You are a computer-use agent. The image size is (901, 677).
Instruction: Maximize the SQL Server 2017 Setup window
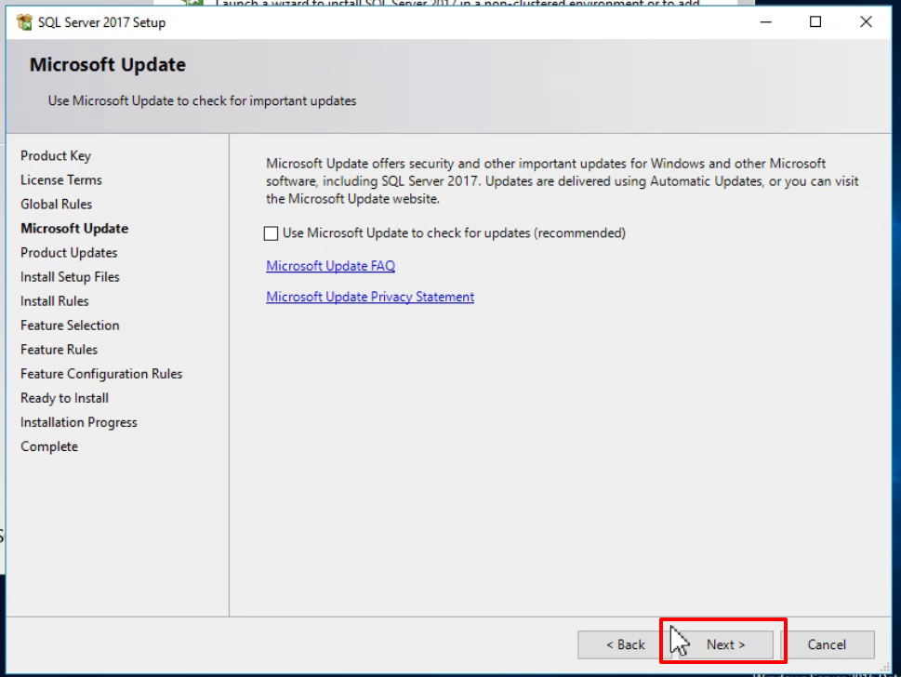point(815,21)
